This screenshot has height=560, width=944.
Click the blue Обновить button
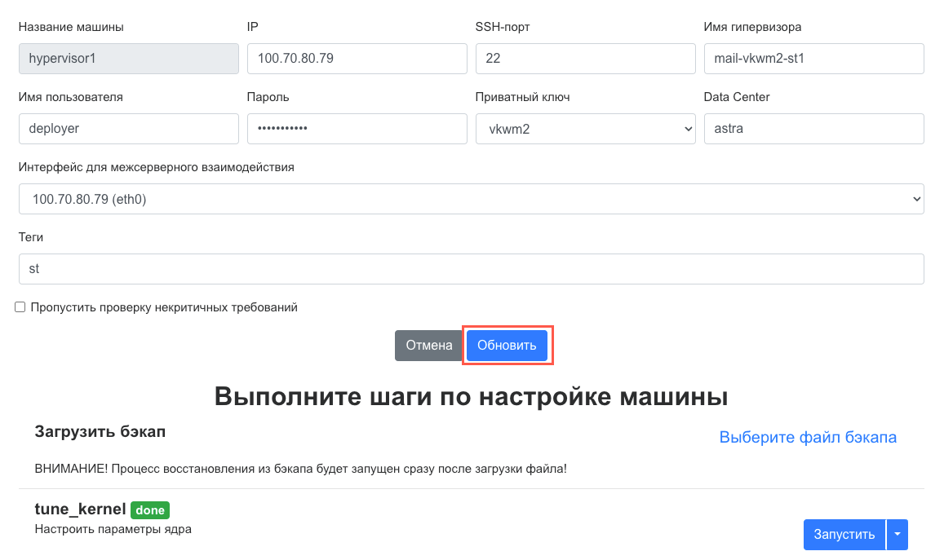(507, 346)
